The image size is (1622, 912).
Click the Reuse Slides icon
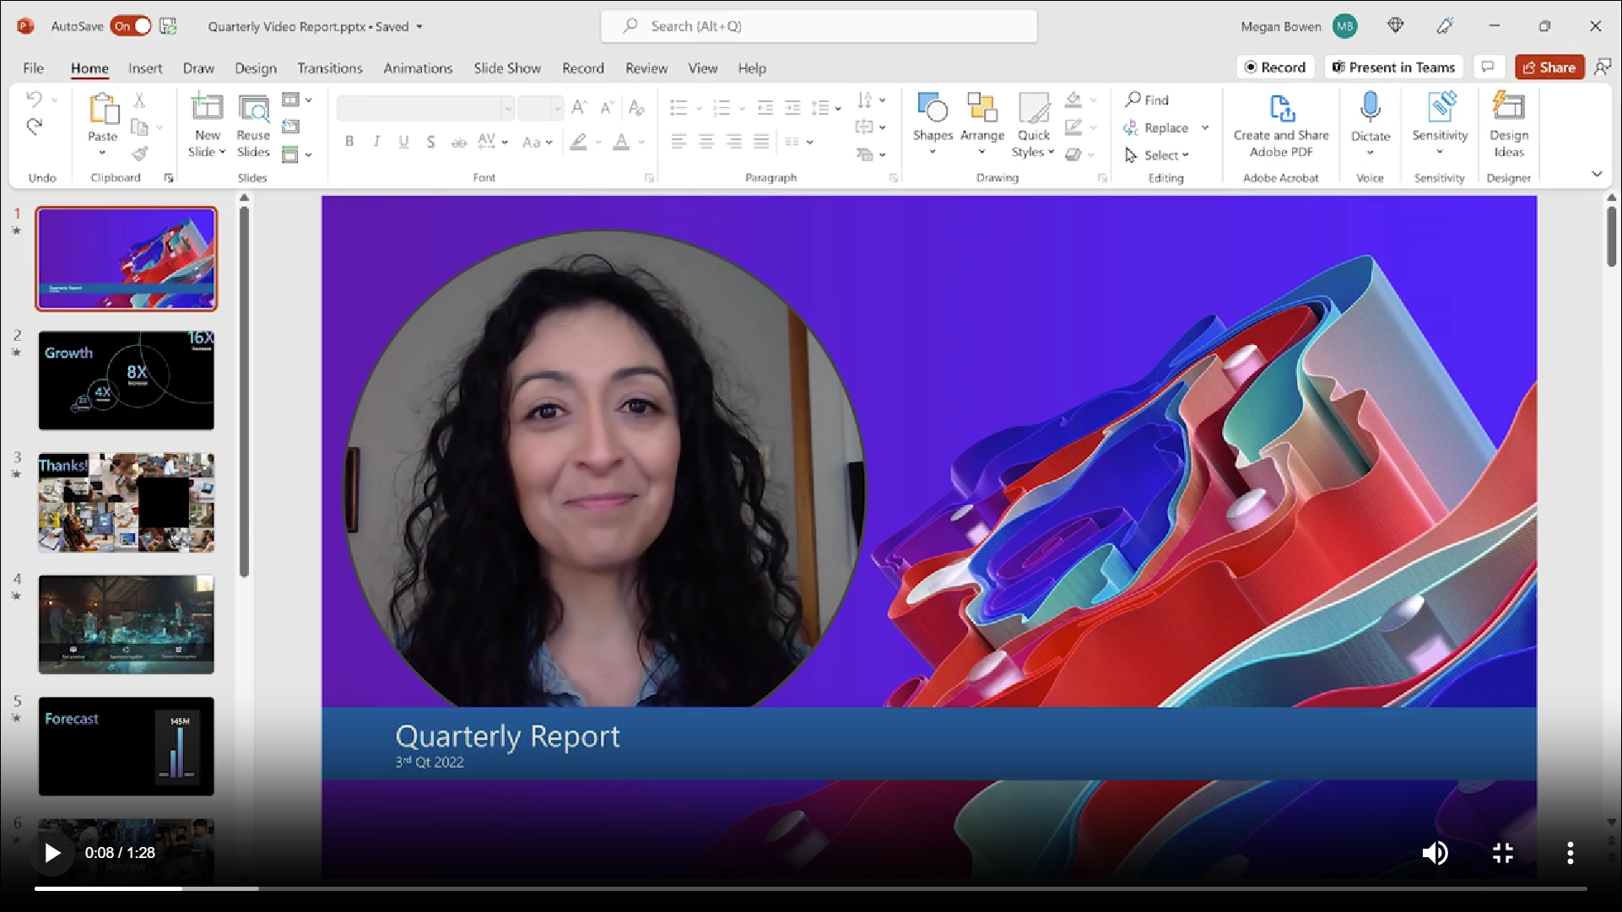[253, 110]
